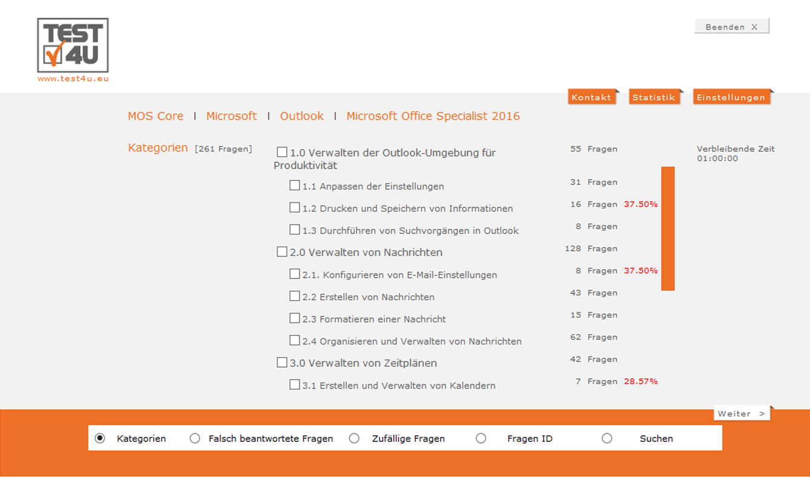Open the www.test4u.eu link
The height and width of the screenshot is (477, 810).
pos(73,79)
